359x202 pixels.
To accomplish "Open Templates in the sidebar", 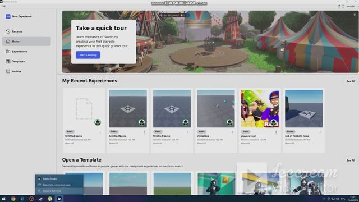I will 26,61.
